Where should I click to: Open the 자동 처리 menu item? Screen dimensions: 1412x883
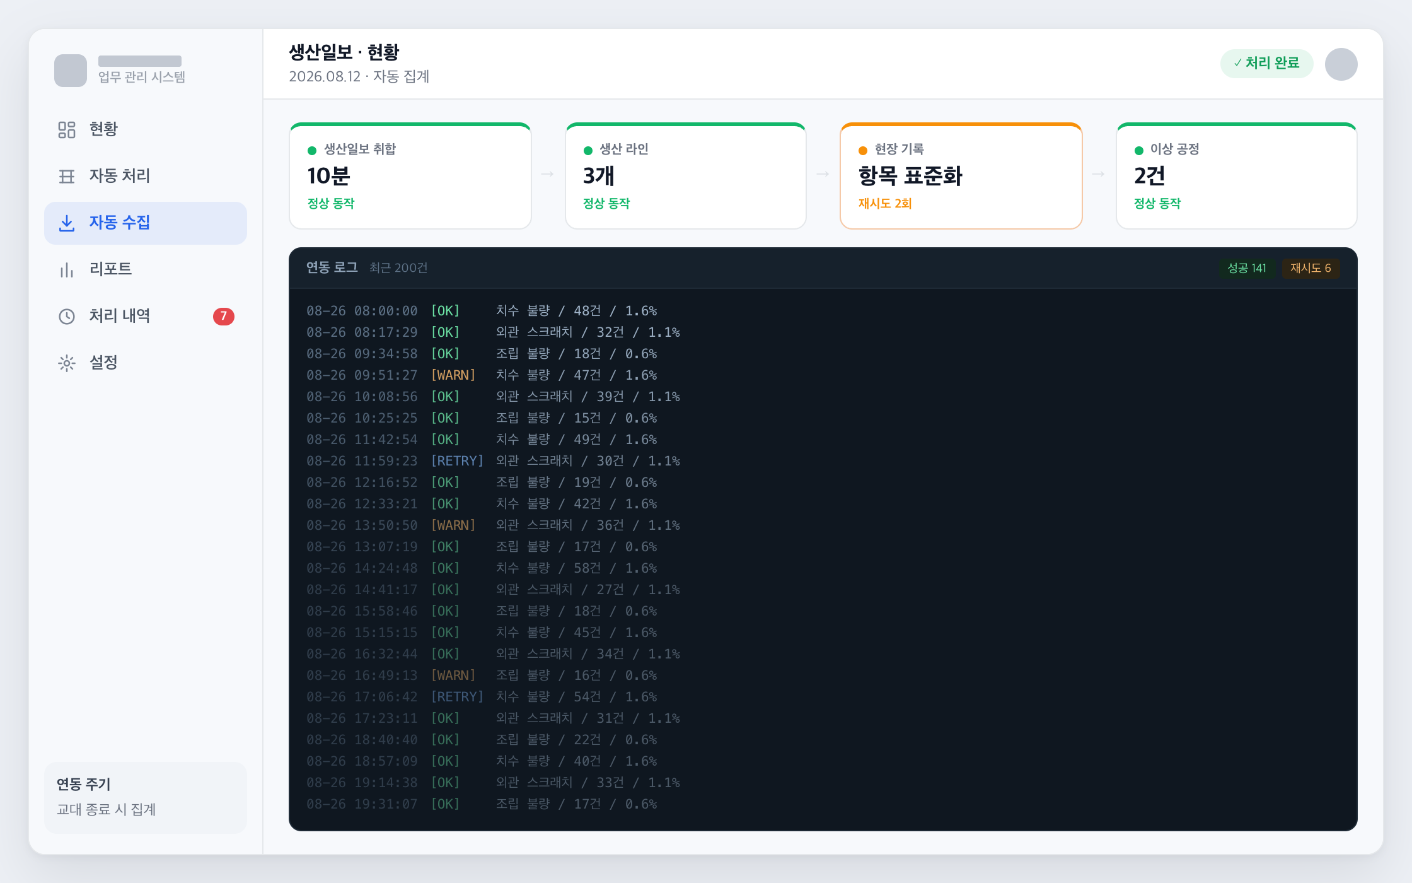click(x=146, y=176)
